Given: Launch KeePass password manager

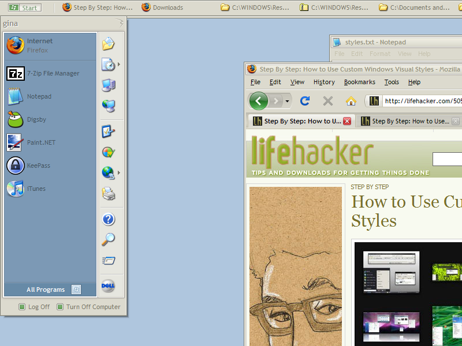Looking at the screenshot, I should [50, 166].
